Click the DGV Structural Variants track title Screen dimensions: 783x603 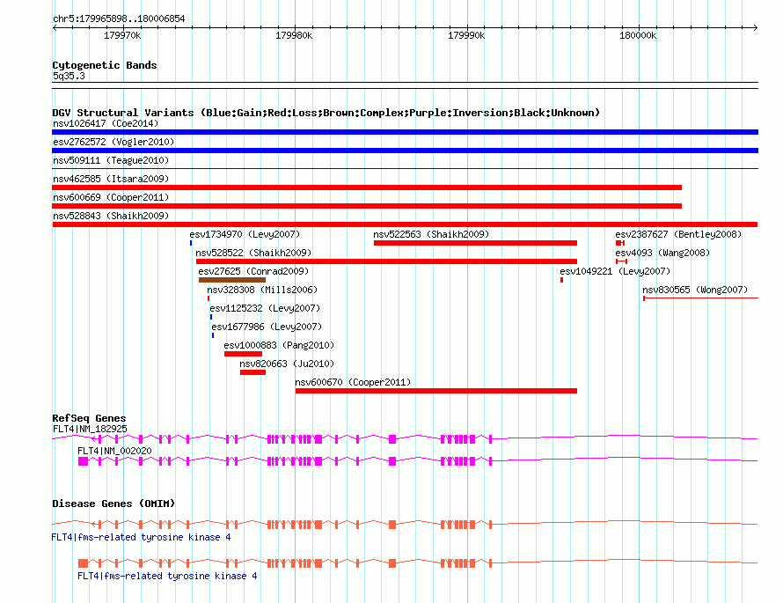click(x=326, y=113)
